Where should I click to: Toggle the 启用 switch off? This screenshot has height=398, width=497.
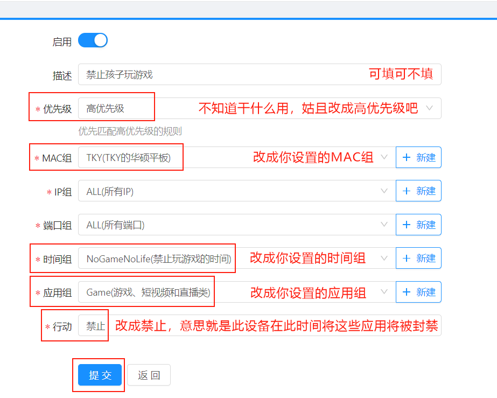[x=93, y=40]
